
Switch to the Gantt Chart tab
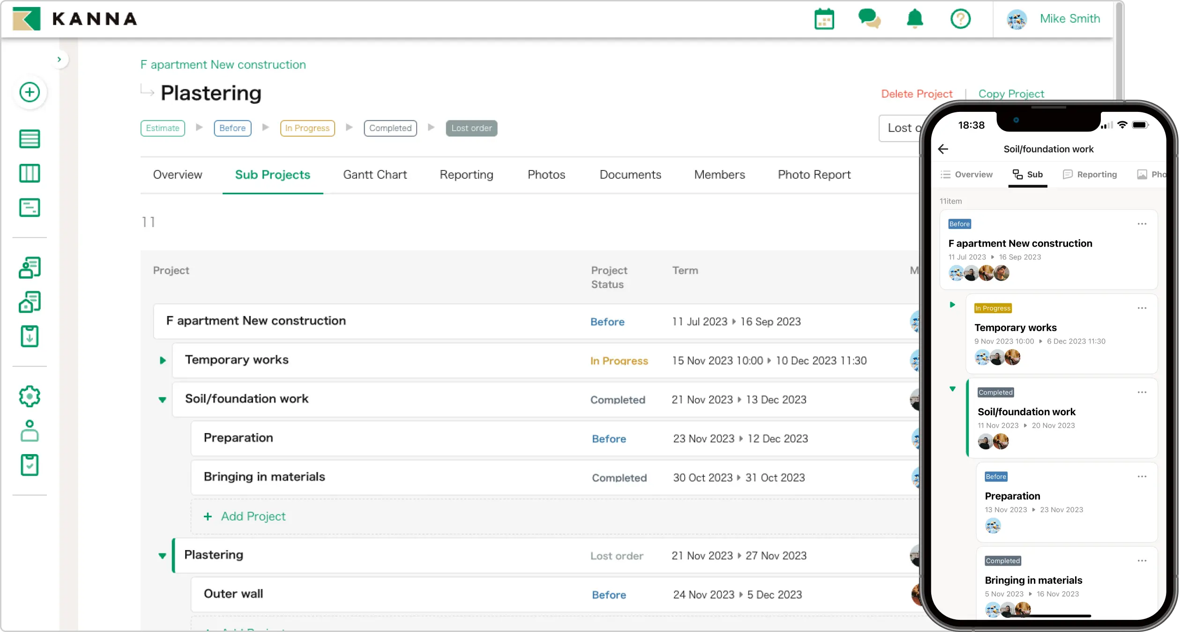[x=374, y=175]
